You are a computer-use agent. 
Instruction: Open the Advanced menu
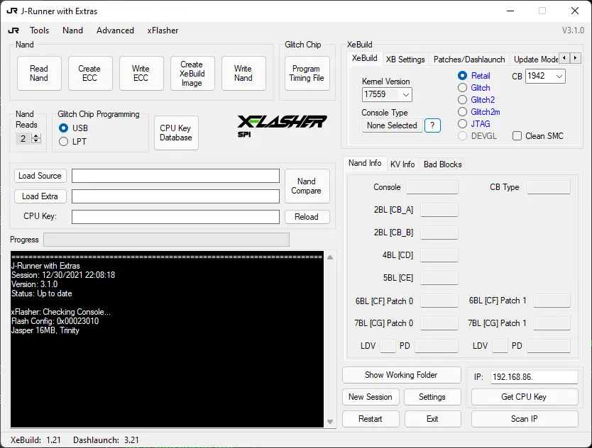pos(115,30)
